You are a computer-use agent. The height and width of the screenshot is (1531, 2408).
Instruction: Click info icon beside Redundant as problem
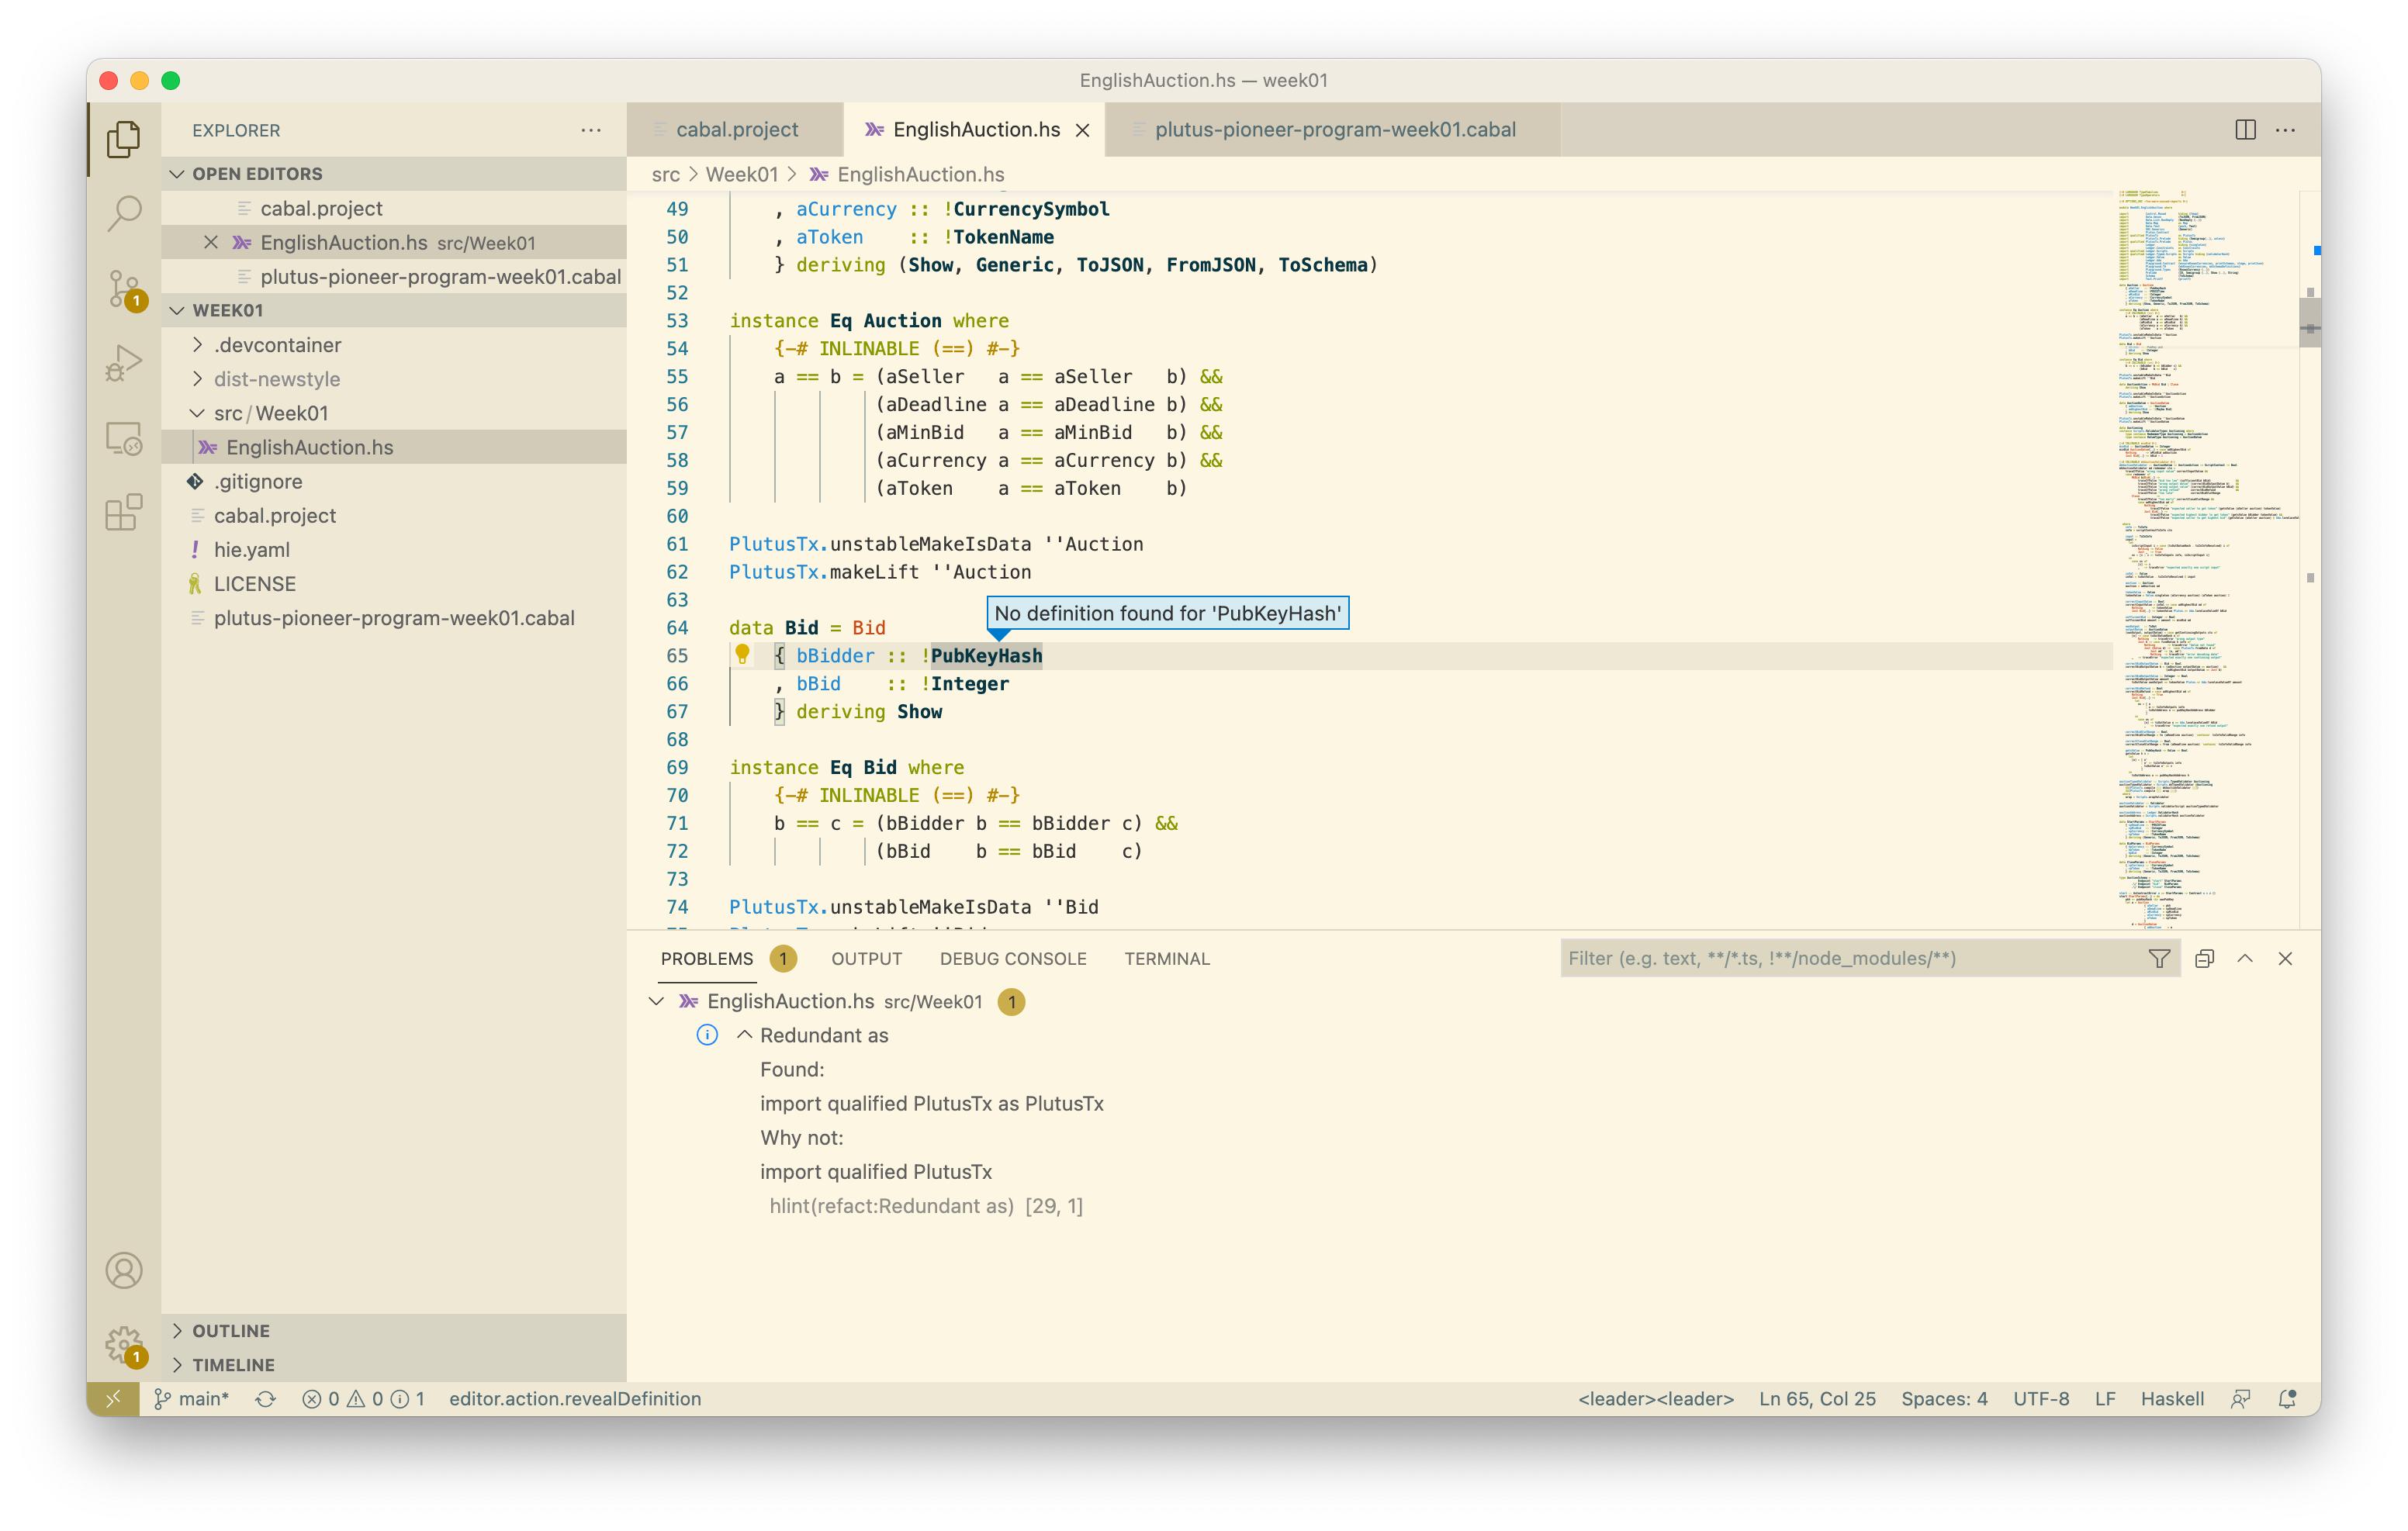(x=707, y=1035)
